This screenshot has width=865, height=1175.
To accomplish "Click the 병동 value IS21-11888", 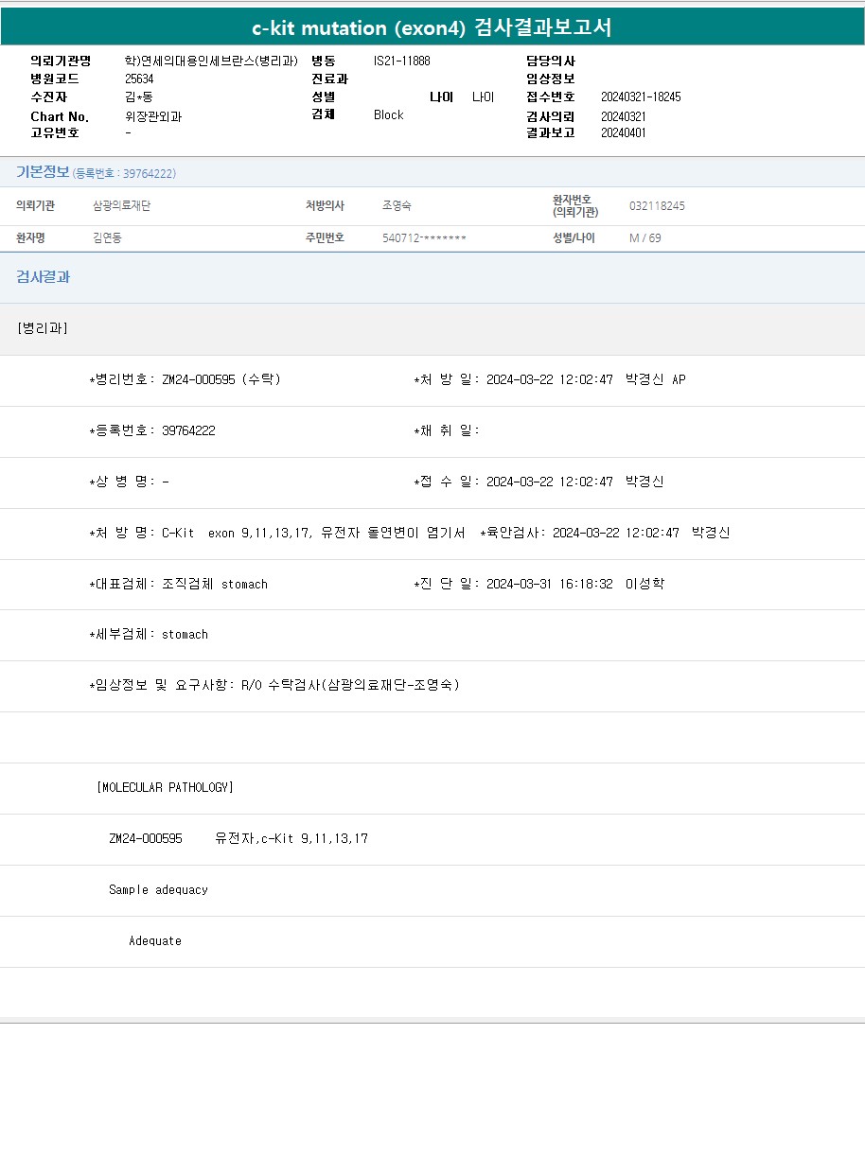I will [401, 61].
